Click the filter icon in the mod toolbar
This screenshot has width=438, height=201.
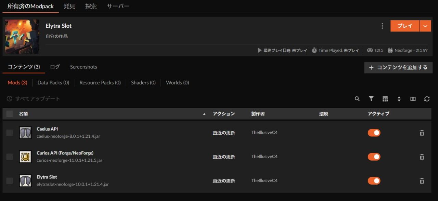371,98
